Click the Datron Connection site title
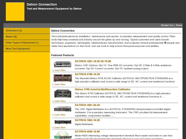This screenshot has width=186, height=139. click(42, 5)
